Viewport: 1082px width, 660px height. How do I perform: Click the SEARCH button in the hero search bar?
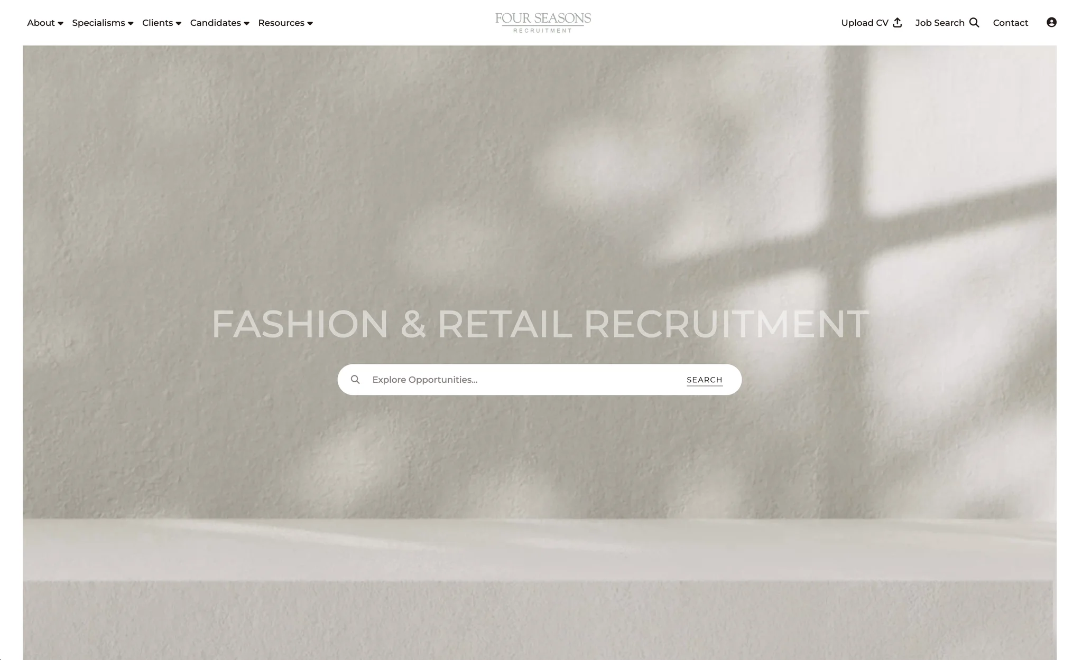[704, 380]
